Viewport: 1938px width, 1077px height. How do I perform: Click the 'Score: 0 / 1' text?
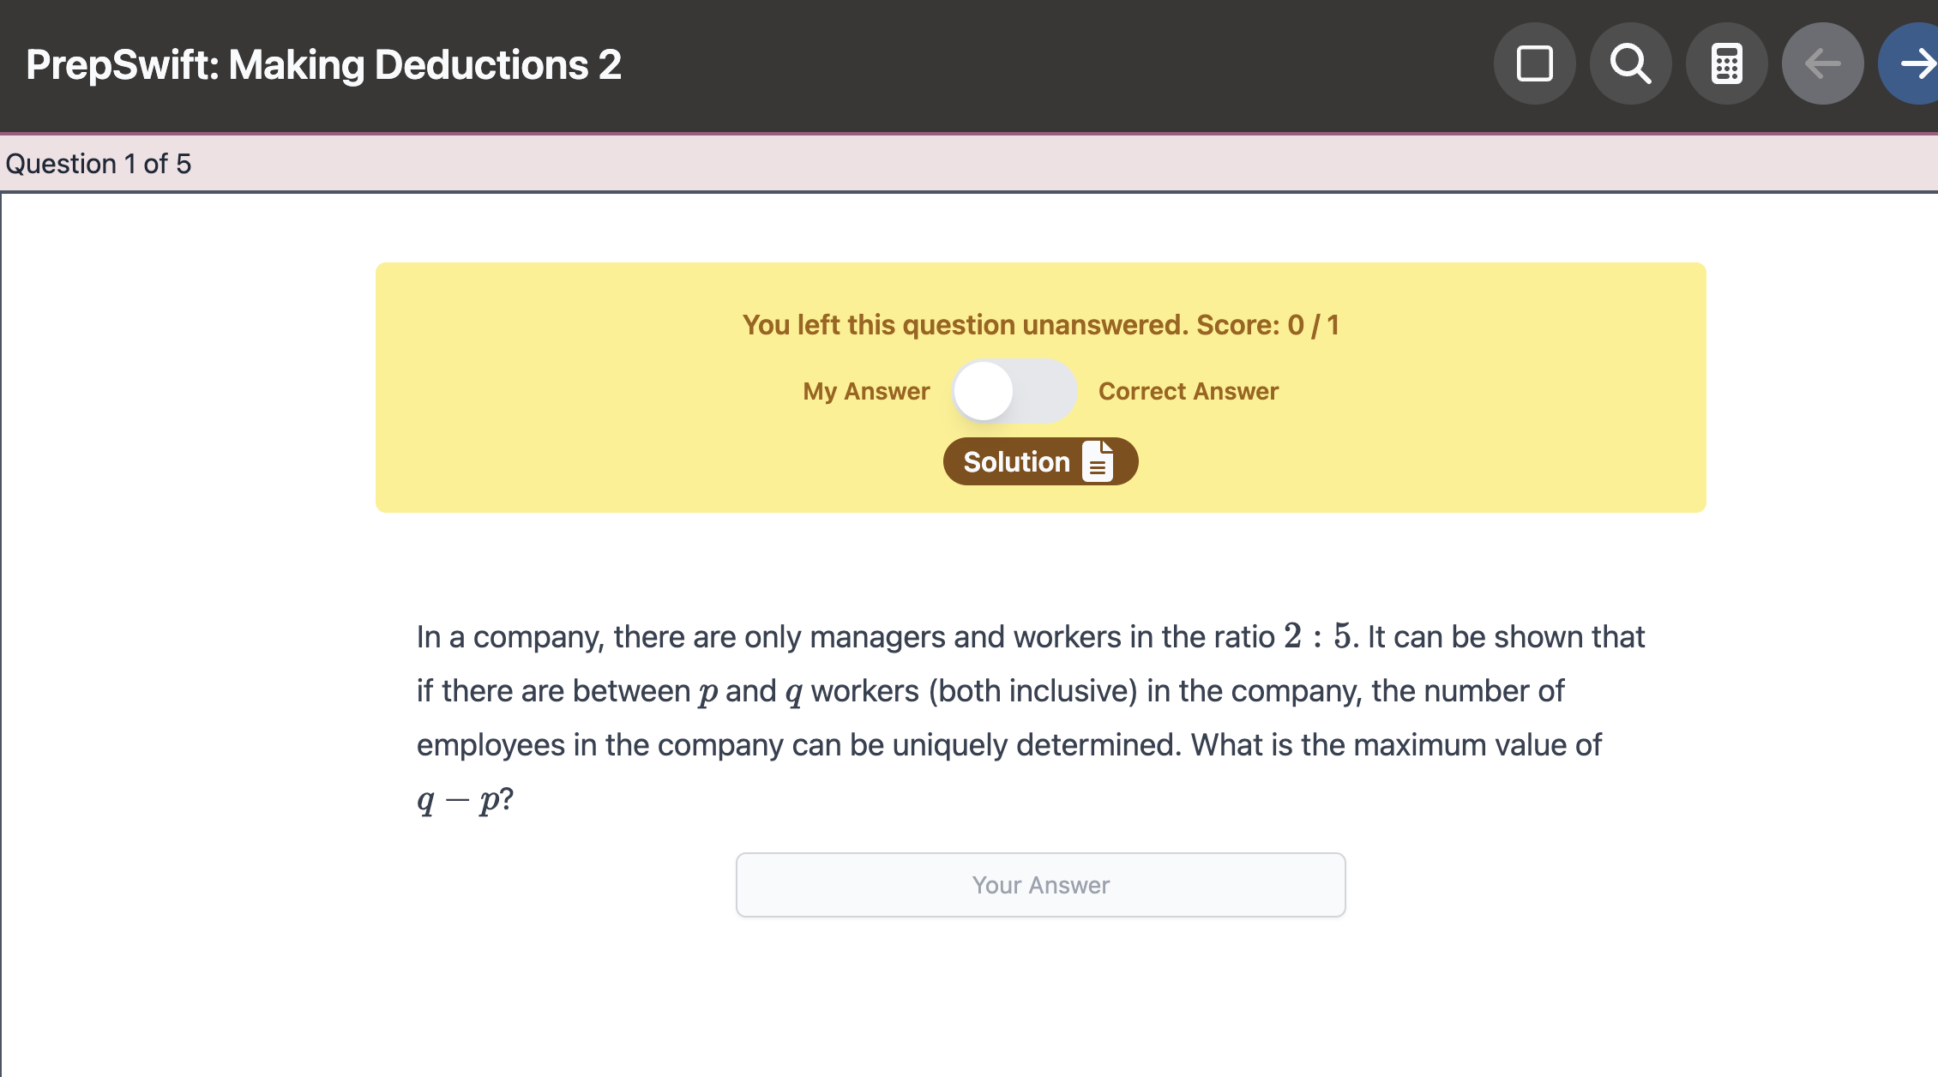point(1267,325)
